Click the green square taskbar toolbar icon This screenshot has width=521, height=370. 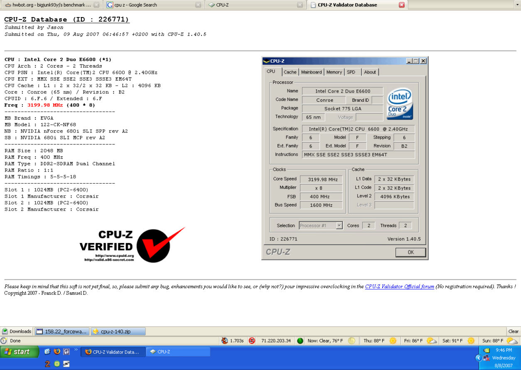tap(57, 364)
